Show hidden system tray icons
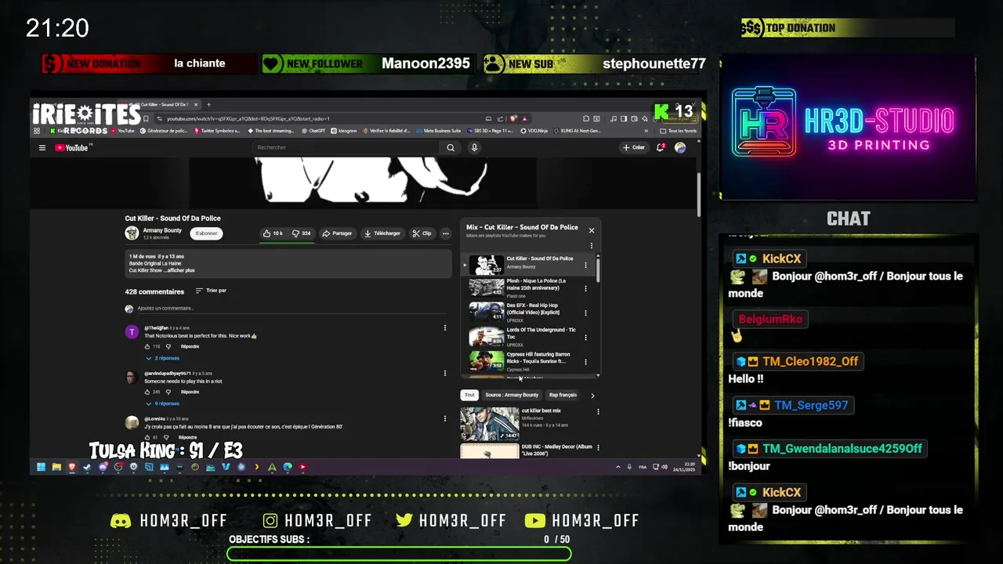1003x564 pixels. [618, 467]
